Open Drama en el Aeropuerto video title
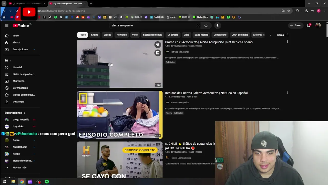This screenshot has height=185, width=328. (209, 42)
